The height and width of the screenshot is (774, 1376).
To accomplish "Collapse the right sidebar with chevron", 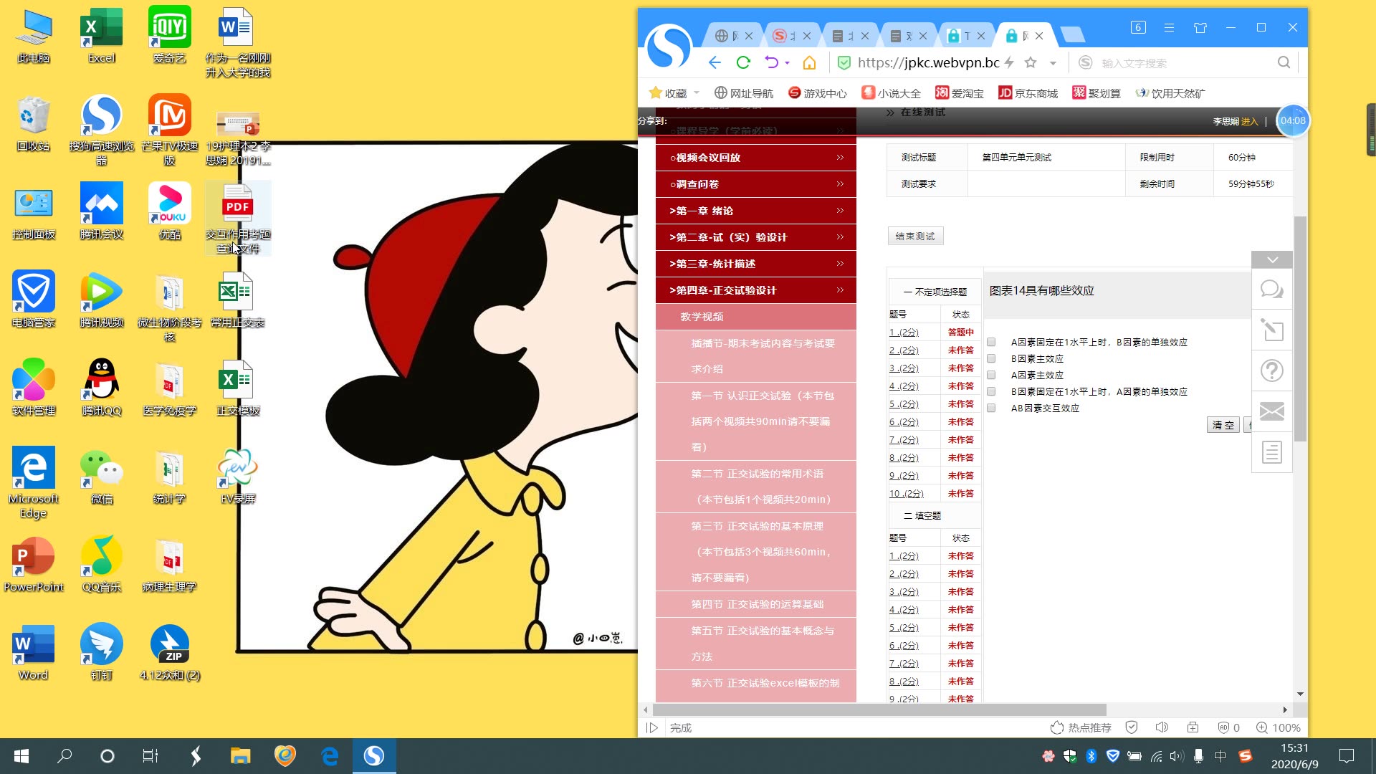I will point(1272,259).
